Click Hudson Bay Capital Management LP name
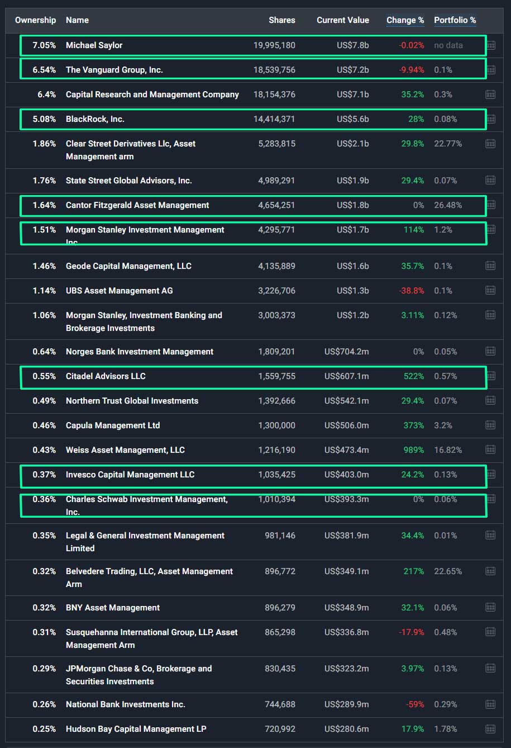511x748 pixels. [136, 729]
